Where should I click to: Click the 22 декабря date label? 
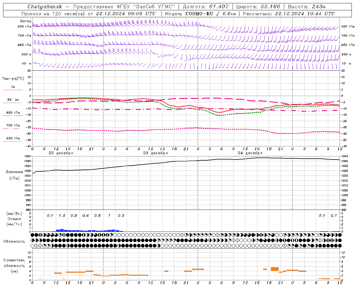click(x=61, y=153)
